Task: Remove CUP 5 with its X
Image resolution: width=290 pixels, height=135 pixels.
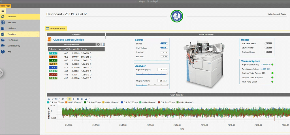Action: [x=56, y=67]
